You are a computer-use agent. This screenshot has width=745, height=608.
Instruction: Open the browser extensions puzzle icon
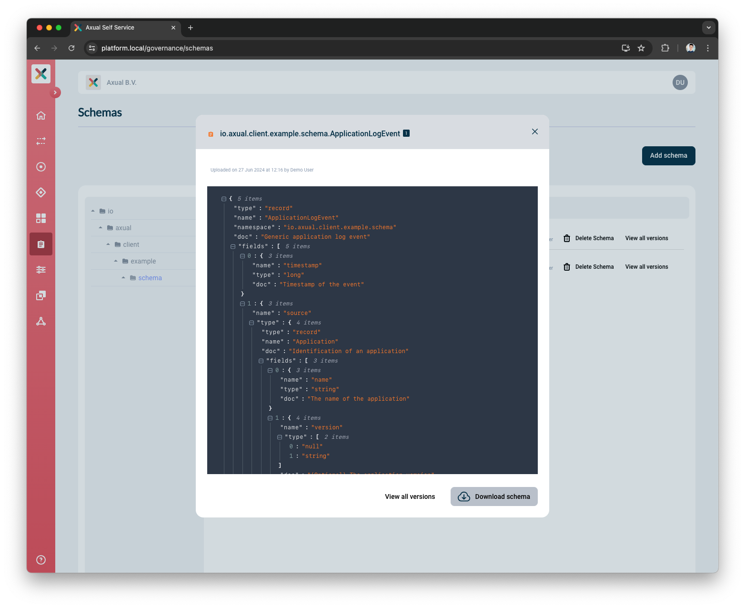pyautogui.click(x=665, y=48)
